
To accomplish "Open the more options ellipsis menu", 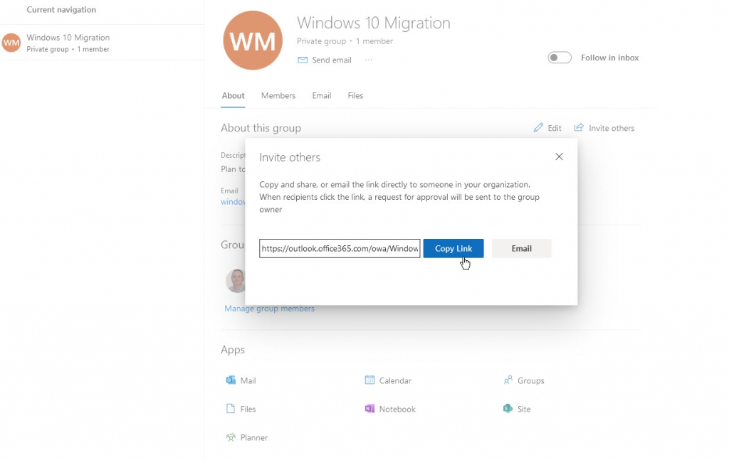I will click(x=369, y=60).
